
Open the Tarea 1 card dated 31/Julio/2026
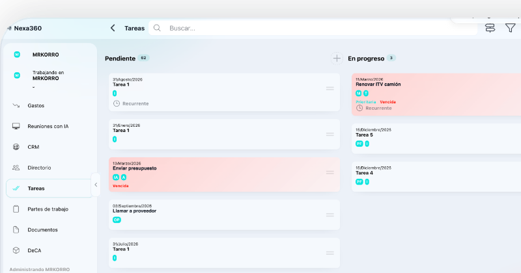(x=224, y=253)
